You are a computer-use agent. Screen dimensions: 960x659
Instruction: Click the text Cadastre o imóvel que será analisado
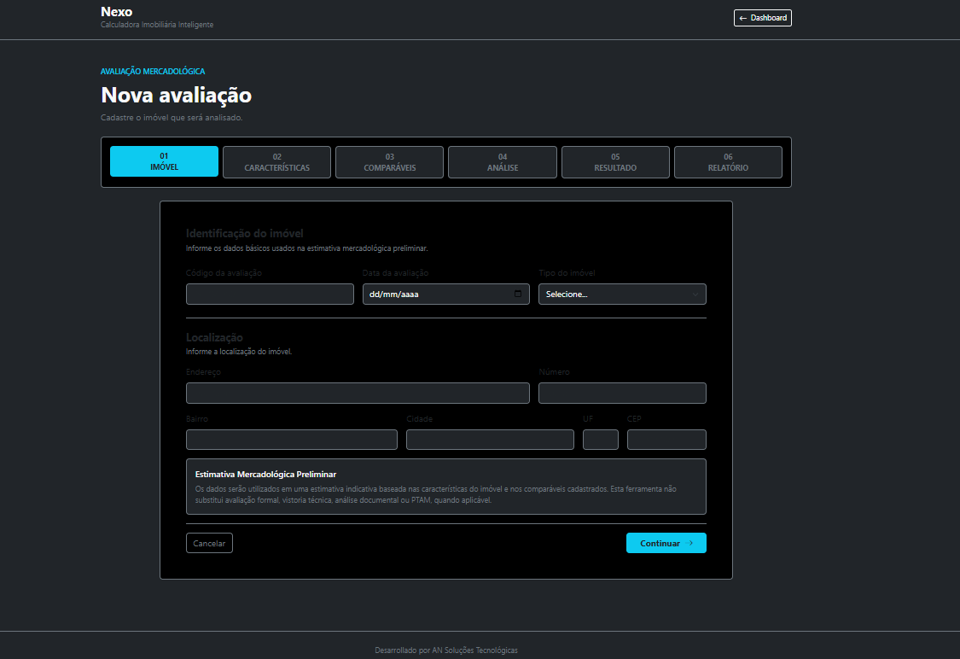[172, 118]
